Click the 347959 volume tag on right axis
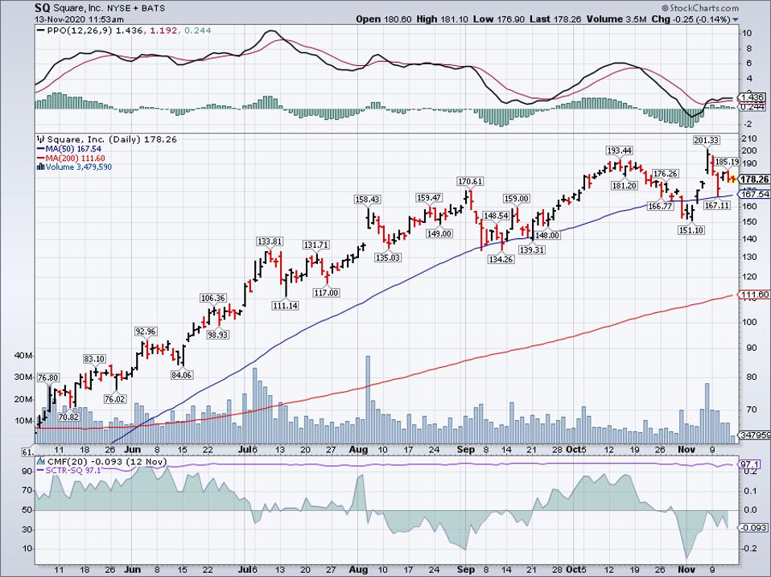Viewport: 771px width, 577px height. 755,435
